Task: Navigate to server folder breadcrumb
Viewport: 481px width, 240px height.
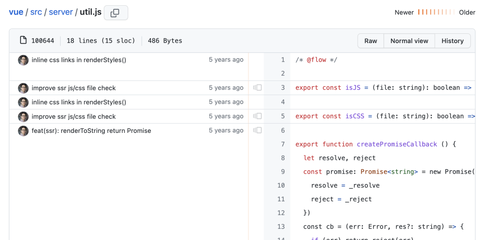Action: point(61,12)
